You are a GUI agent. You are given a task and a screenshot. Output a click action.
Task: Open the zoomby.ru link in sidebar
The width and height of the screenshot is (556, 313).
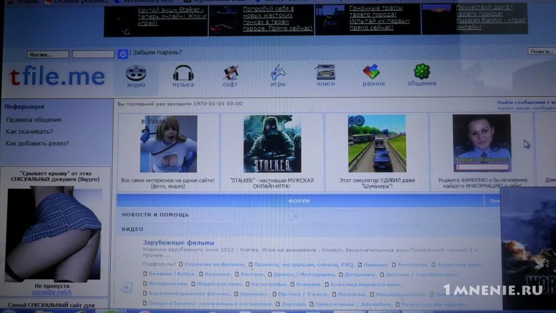tap(52, 292)
